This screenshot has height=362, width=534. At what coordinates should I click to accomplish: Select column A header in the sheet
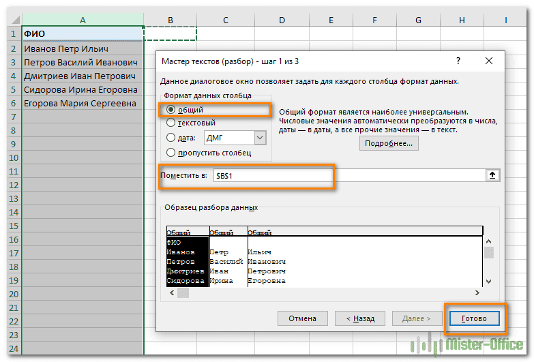tap(83, 20)
